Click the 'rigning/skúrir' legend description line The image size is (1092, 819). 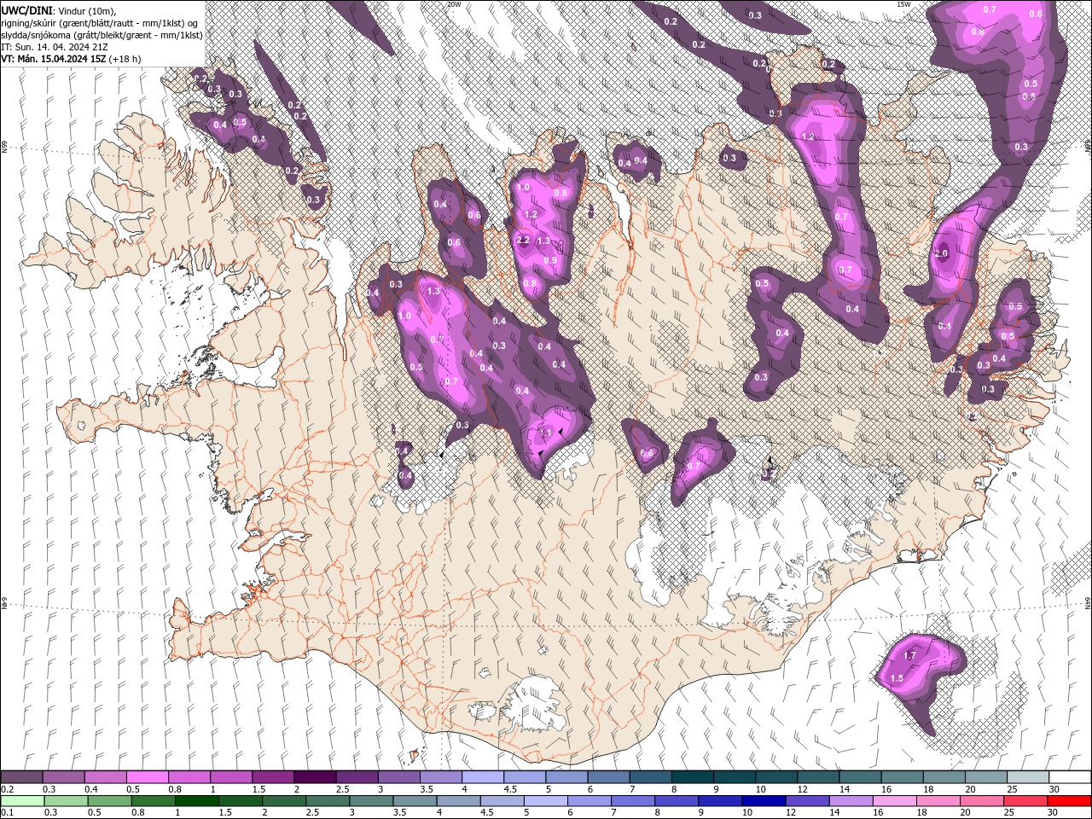pyautogui.click(x=102, y=22)
